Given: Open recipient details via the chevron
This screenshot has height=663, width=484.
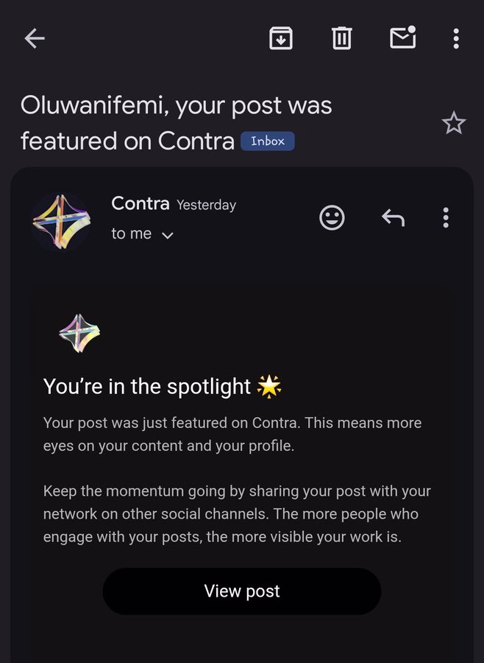Looking at the screenshot, I should [x=167, y=234].
